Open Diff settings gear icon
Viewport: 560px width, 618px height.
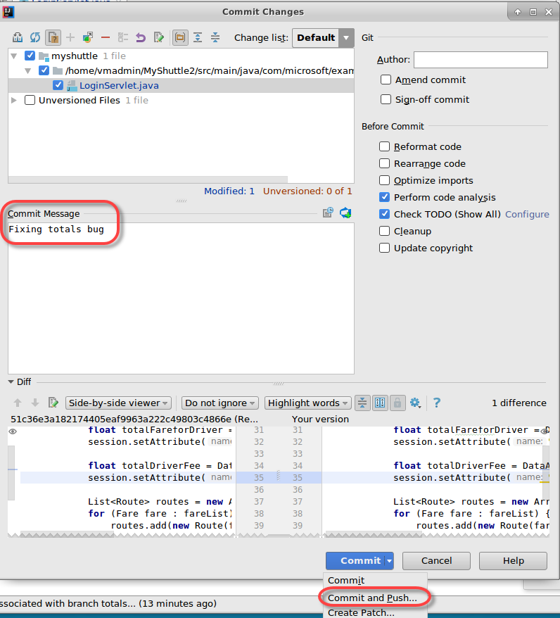coord(415,403)
